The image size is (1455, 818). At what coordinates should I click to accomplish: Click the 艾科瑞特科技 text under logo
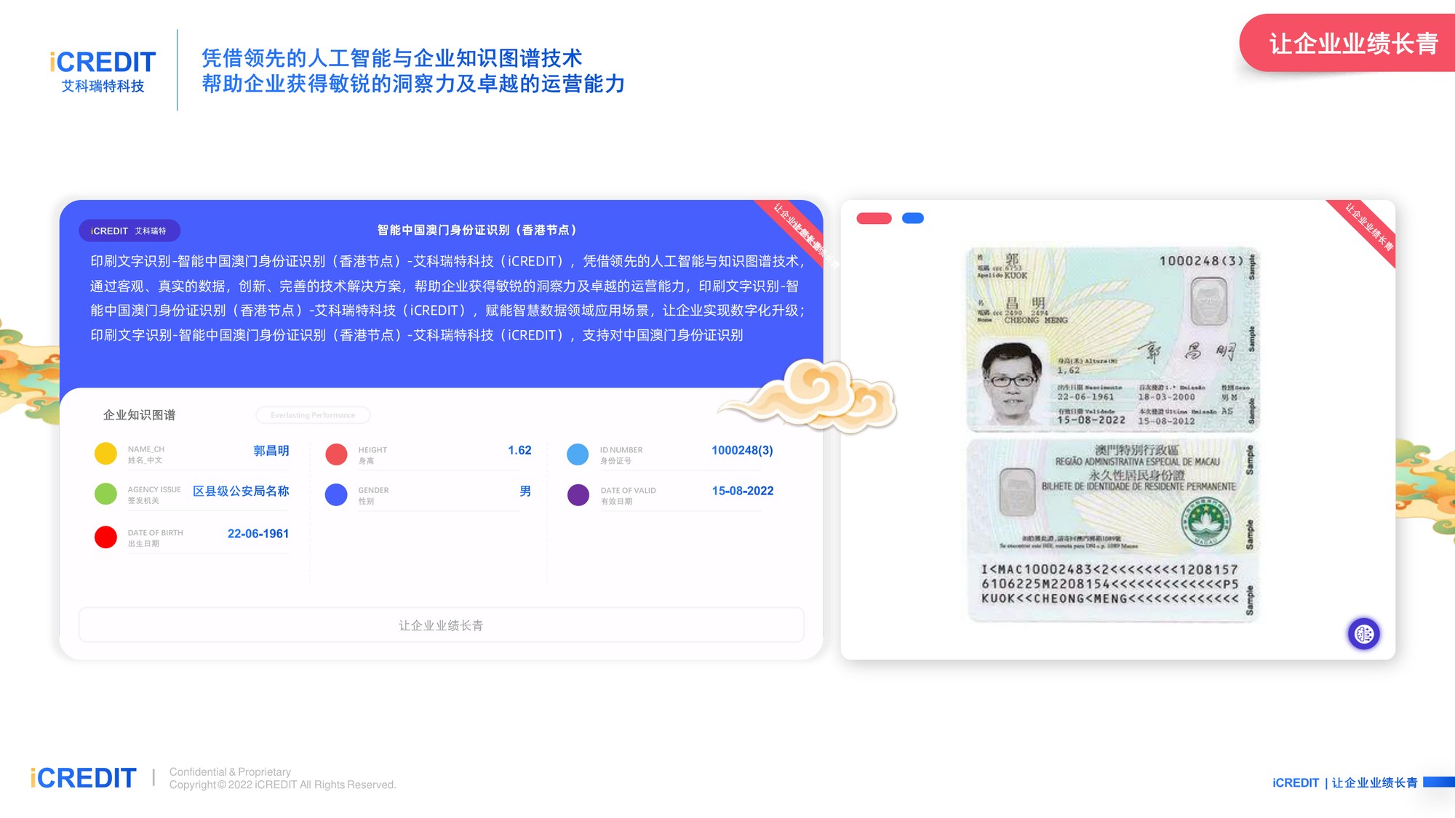pos(103,86)
